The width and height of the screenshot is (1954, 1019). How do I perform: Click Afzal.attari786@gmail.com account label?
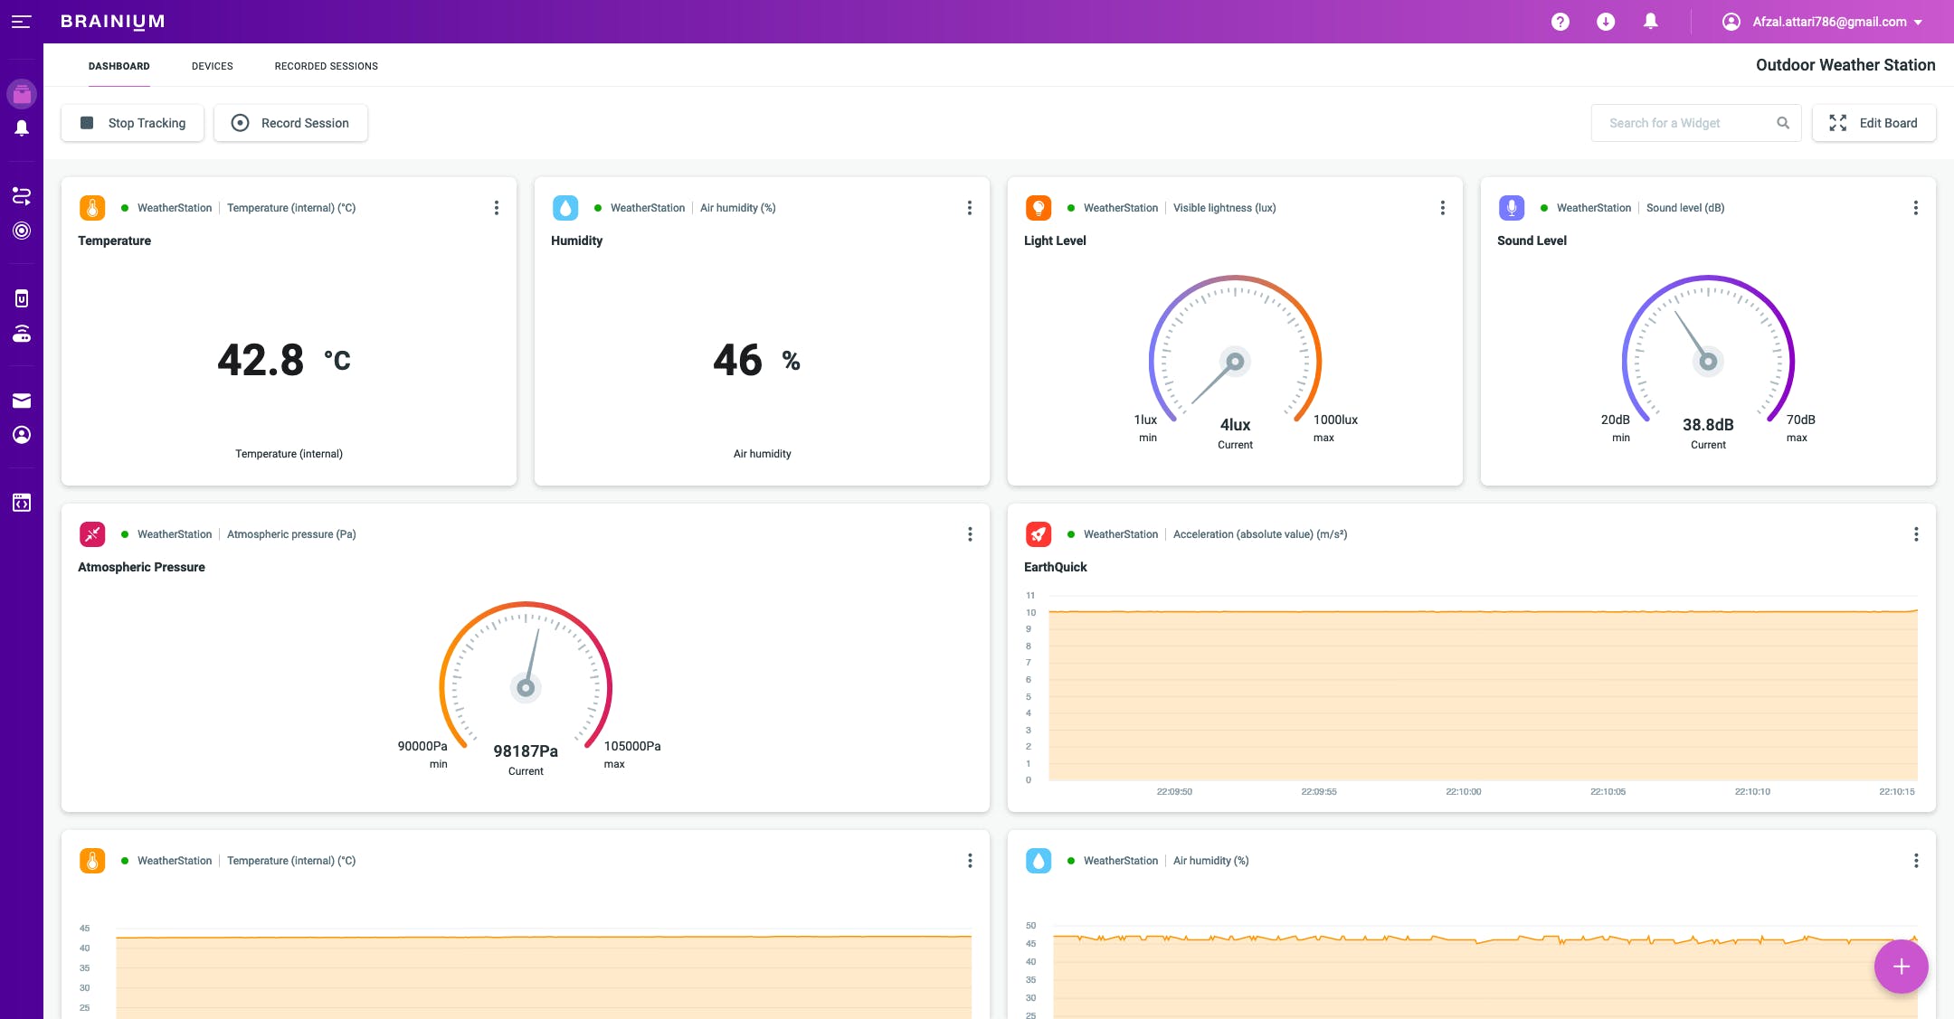(x=1829, y=22)
